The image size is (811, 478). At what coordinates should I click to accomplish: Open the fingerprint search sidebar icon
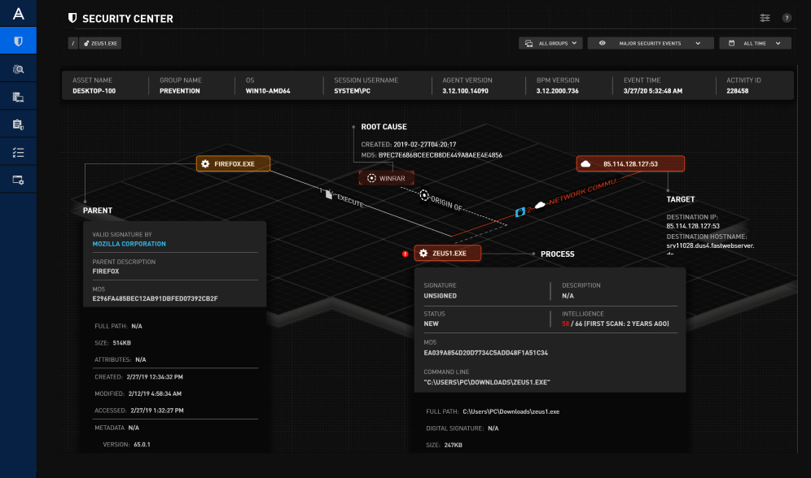pyautogui.click(x=18, y=69)
